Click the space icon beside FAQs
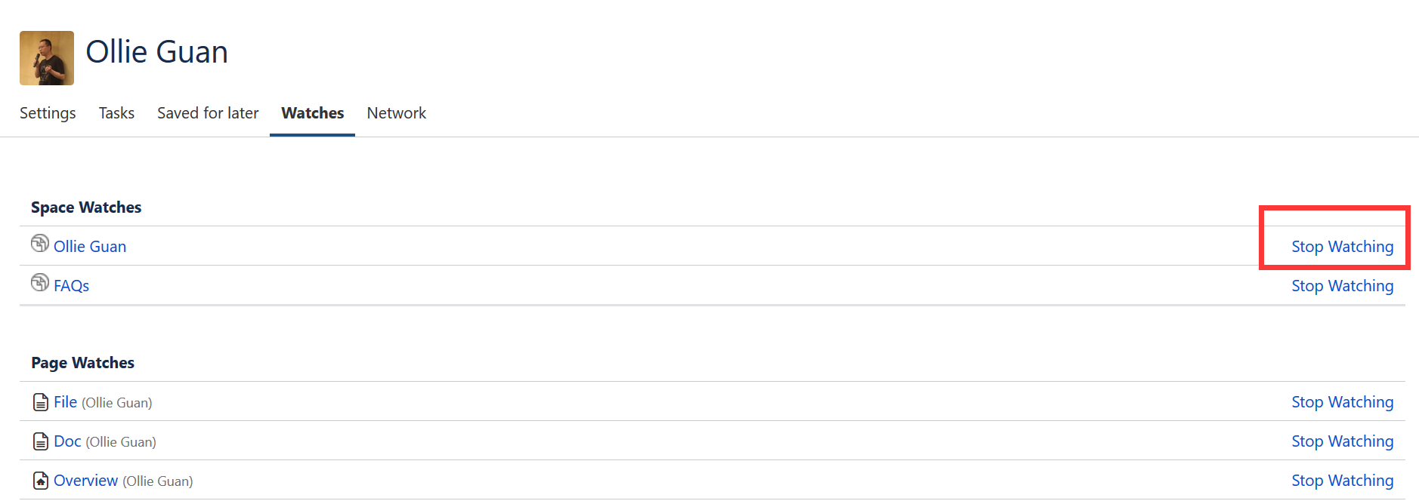Screen dimensions: 1419x504 40,283
